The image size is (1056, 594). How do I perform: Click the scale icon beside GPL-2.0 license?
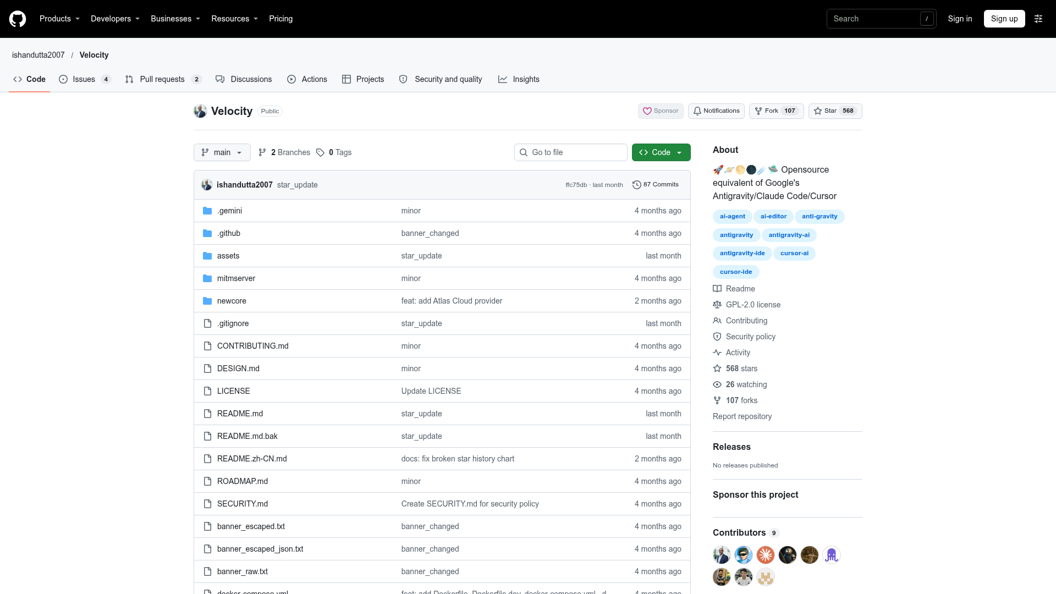pyautogui.click(x=717, y=305)
